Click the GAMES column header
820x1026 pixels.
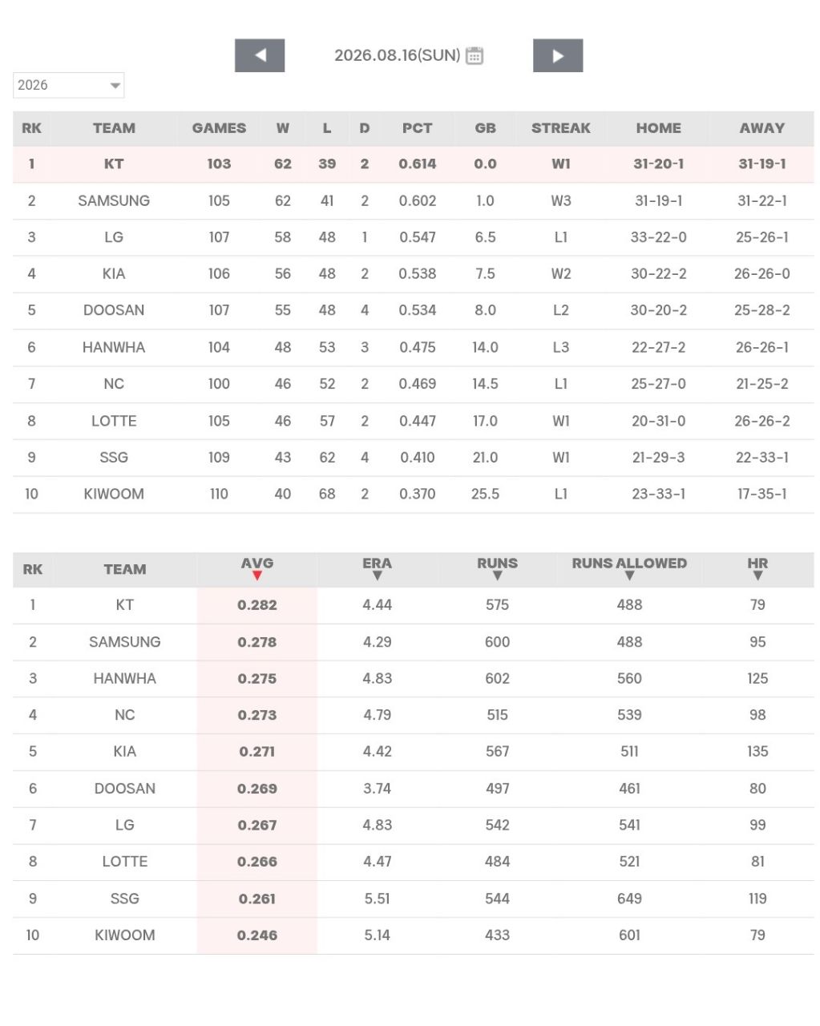219,128
